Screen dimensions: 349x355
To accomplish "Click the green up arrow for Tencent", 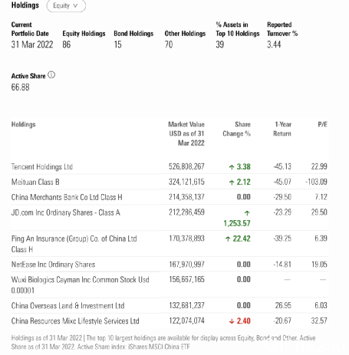I will tap(232, 167).
